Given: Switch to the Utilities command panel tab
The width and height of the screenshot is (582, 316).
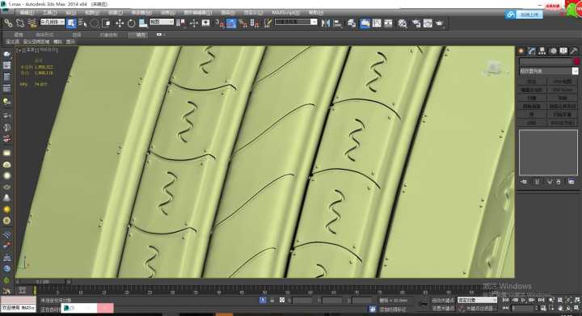Looking at the screenshot, I should [574, 51].
